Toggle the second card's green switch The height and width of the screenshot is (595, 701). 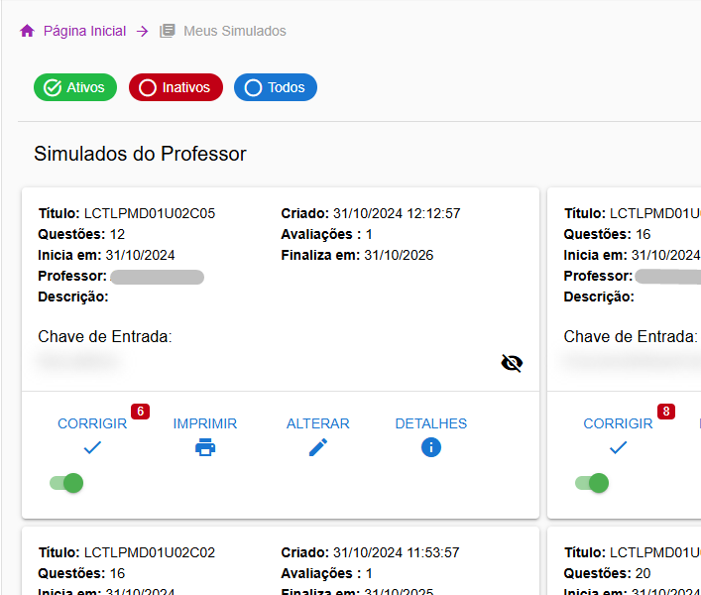[593, 483]
